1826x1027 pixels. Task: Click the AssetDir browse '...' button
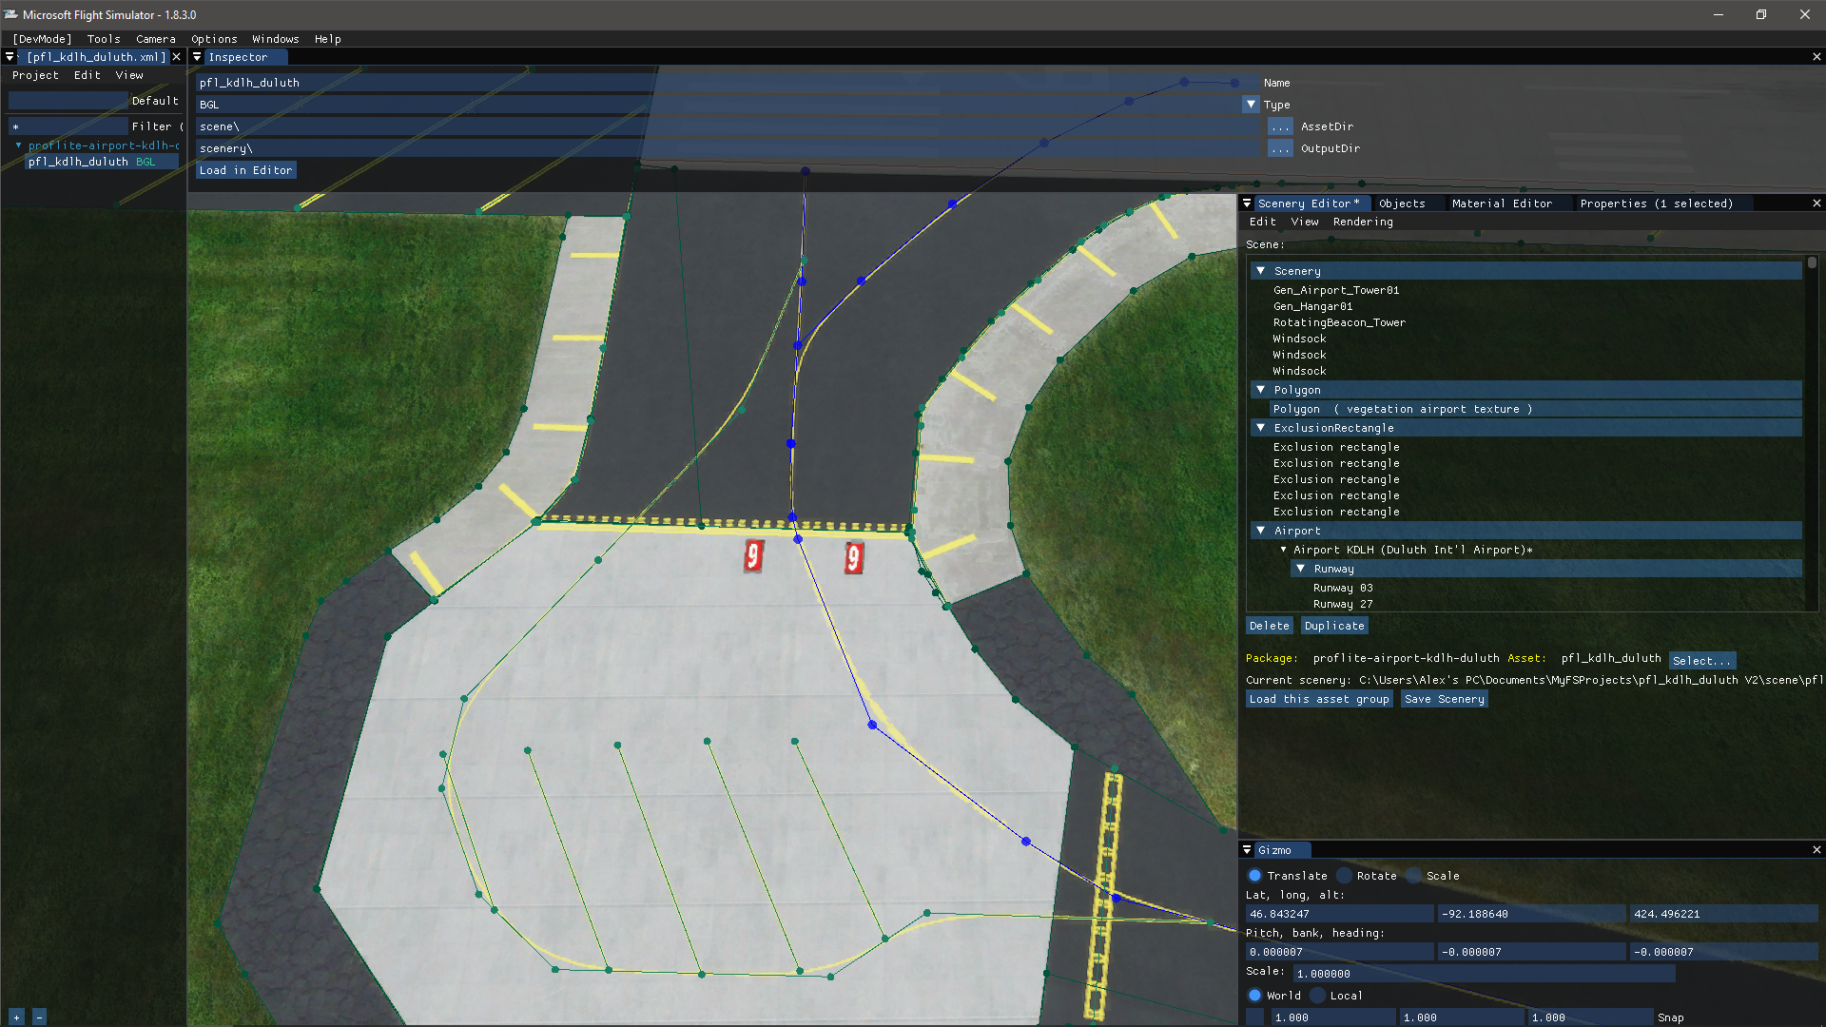pyautogui.click(x=1280, y=126)
